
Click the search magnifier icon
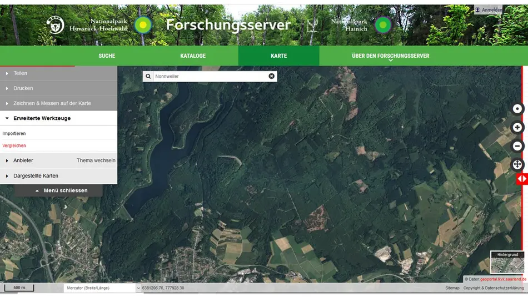coord(148,77)
